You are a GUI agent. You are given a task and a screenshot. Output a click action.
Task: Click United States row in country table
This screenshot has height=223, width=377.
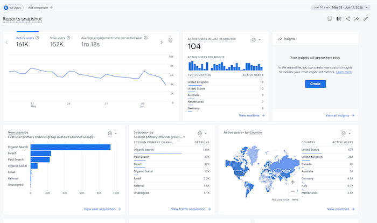coord(327,150)
